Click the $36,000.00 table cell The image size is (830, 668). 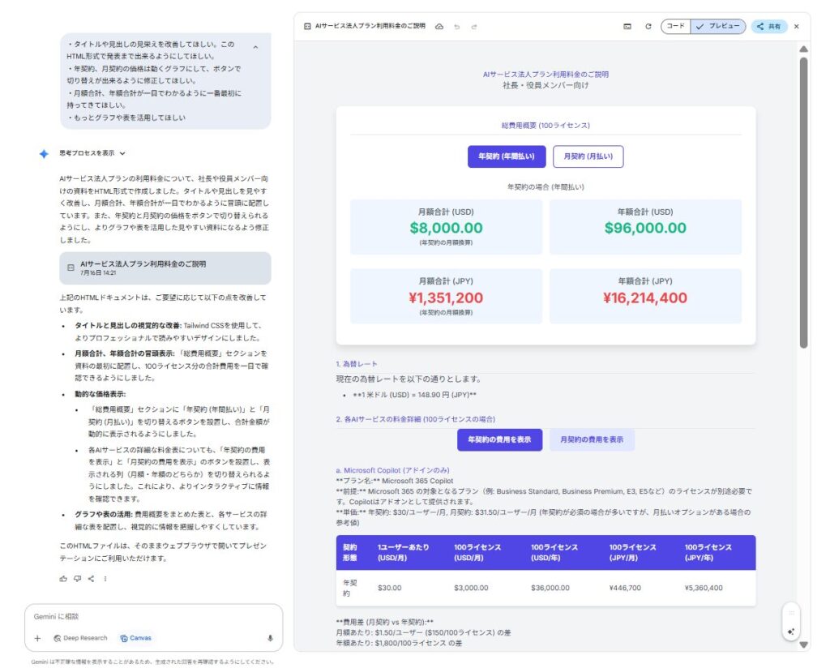(550, 588)
